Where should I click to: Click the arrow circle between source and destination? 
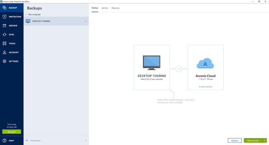(x=179, y=69)
